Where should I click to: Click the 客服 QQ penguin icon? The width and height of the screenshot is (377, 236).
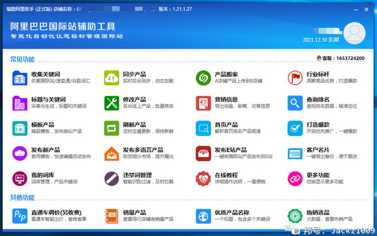(319, 58)
